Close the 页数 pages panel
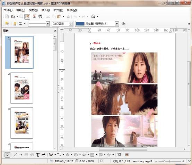The width and height of the screenshot is (192, 165). 55,31
